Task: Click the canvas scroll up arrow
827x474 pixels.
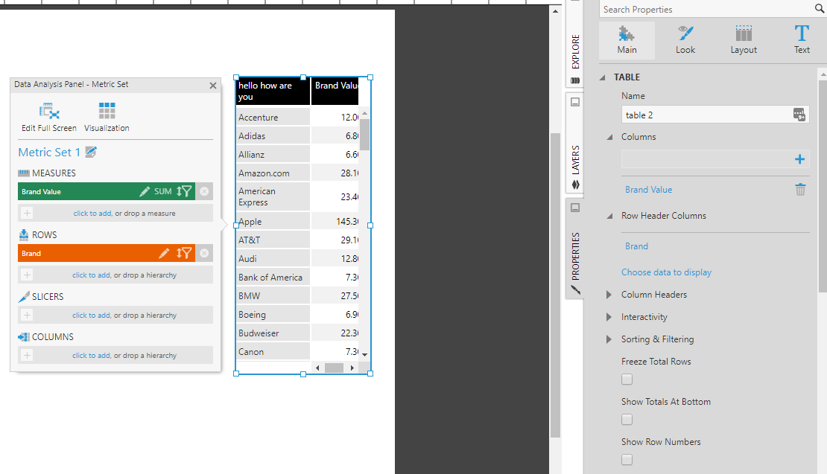Action: point(555,10)
